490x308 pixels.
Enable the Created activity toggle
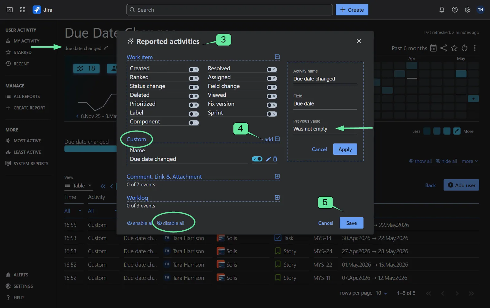click(x=194, y=70)
